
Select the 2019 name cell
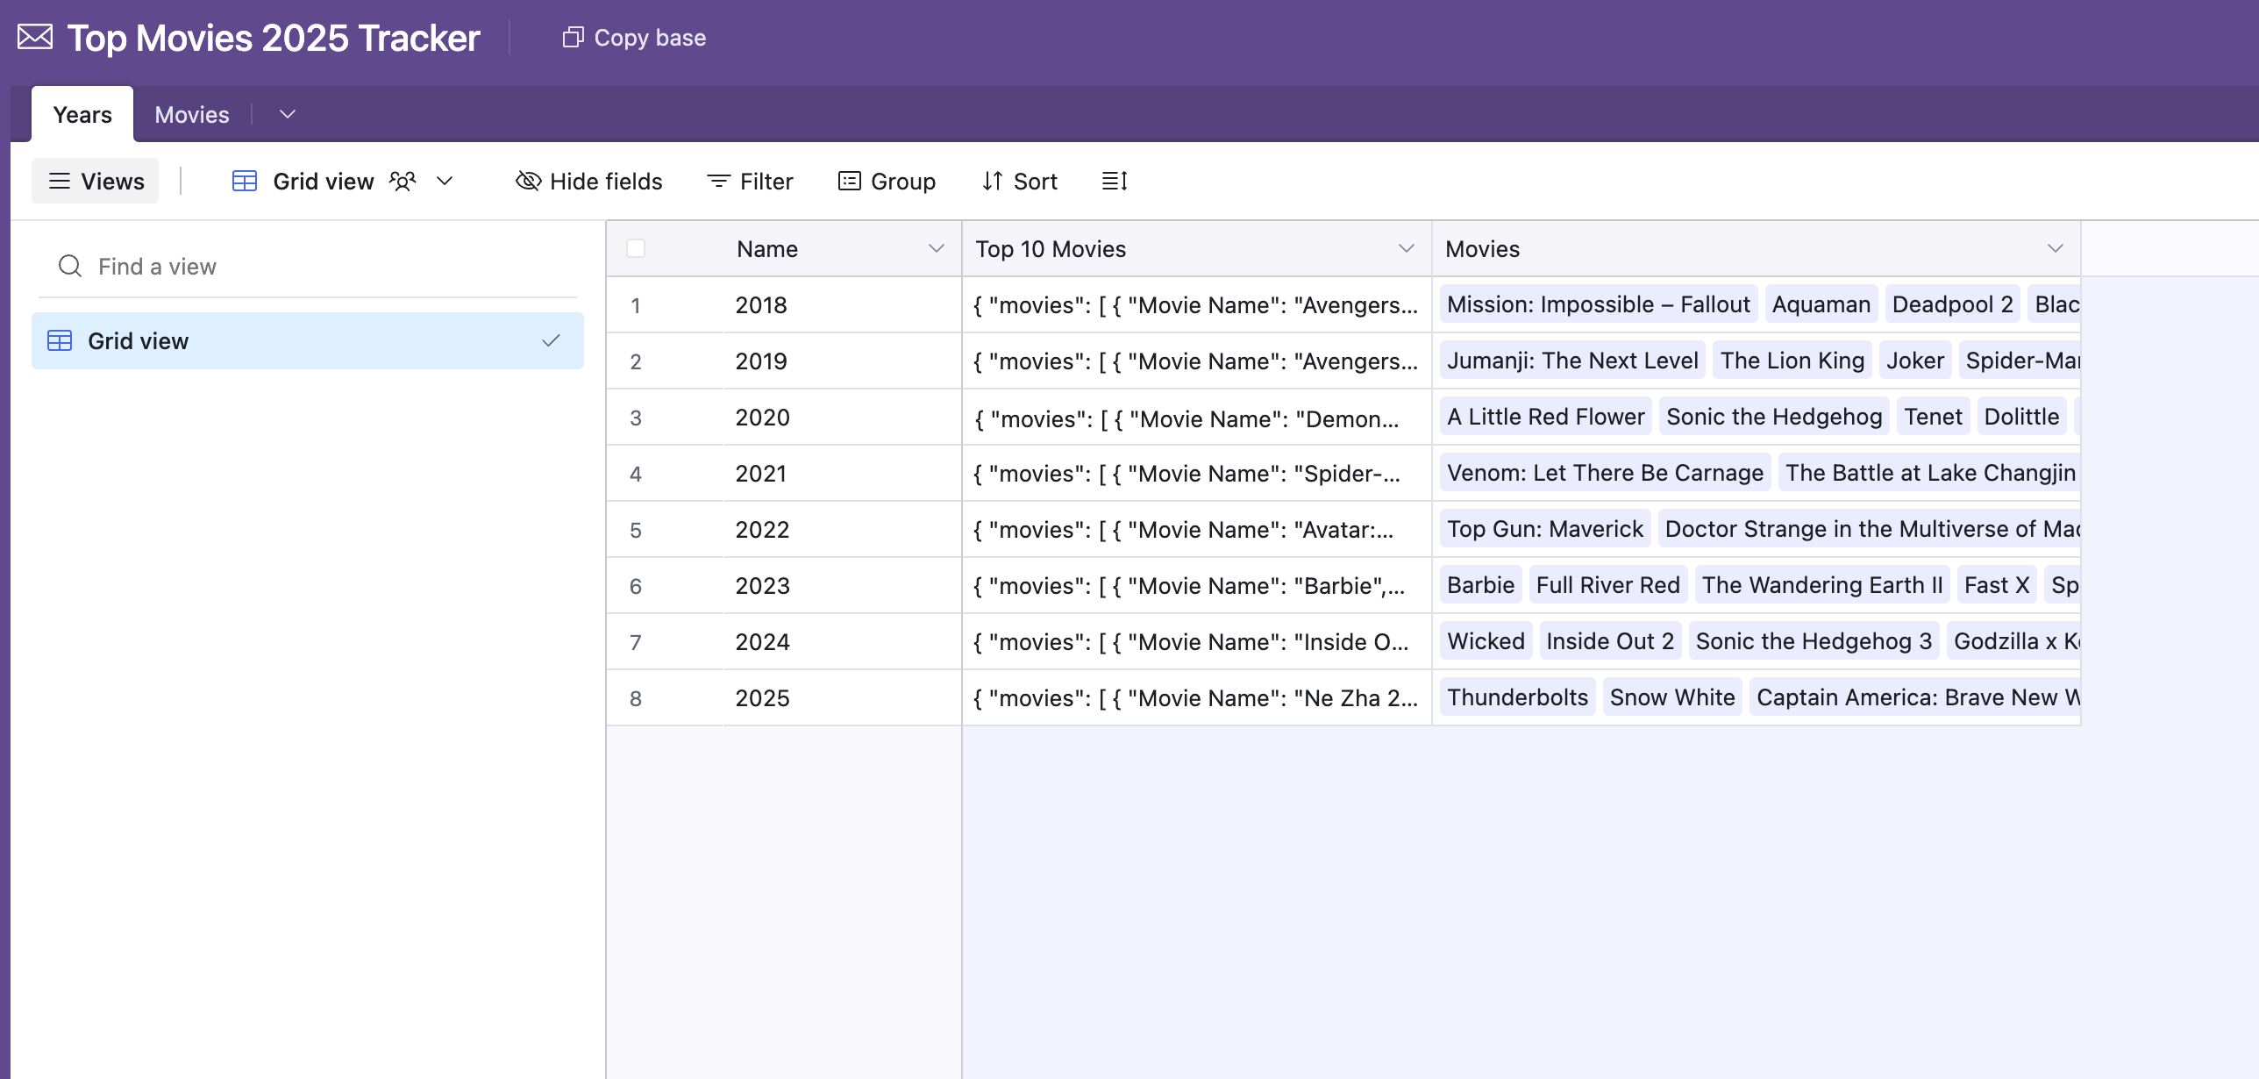[x=843, y=361]
